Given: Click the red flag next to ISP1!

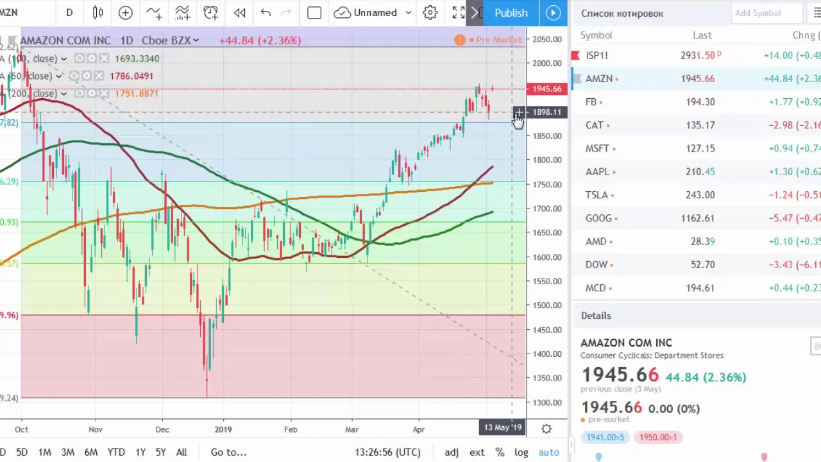Looking at the screenshot, I should click(575, 55).
